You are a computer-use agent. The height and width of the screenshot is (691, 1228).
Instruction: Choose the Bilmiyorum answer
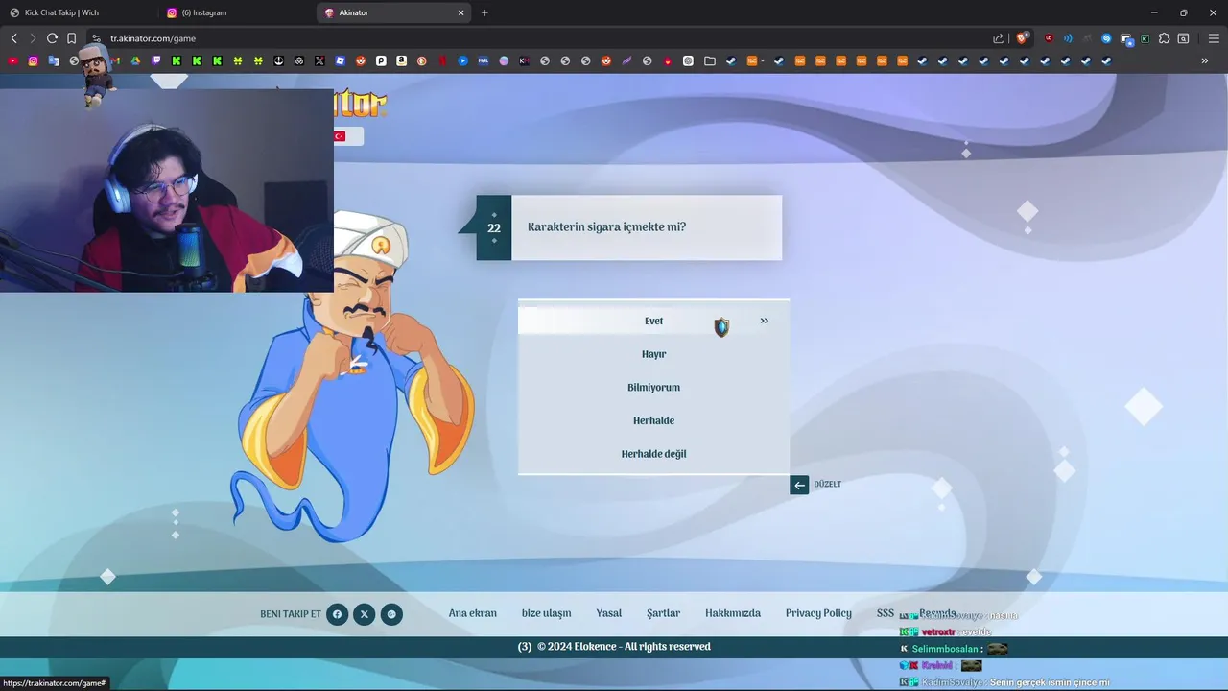653,388
